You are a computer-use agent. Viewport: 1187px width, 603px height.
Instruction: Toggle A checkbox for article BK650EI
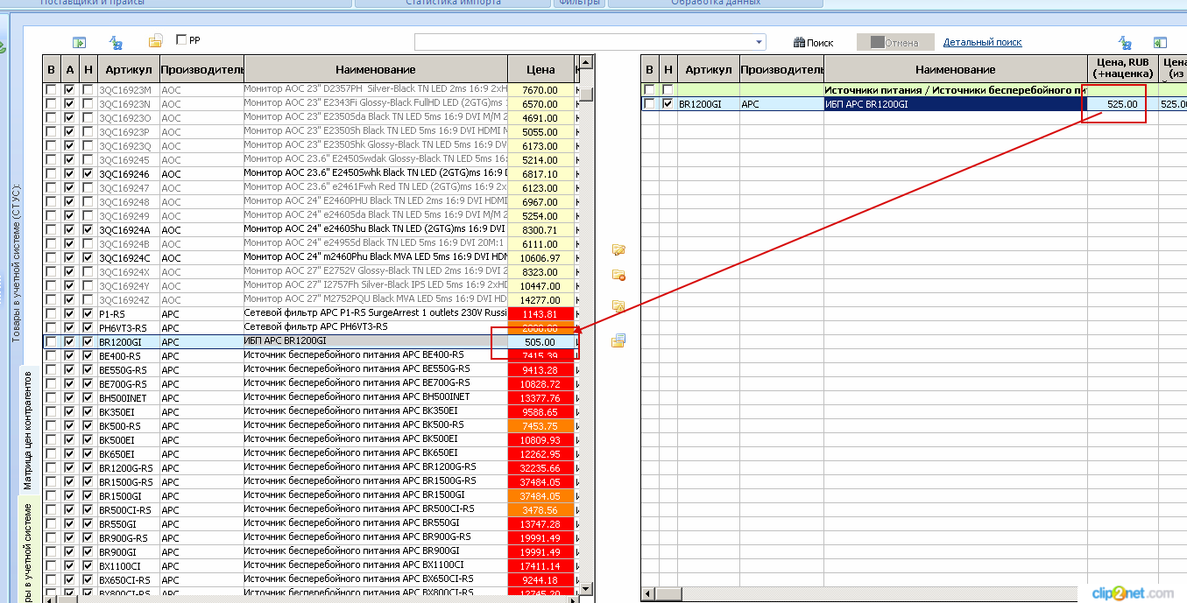point(69,454)
